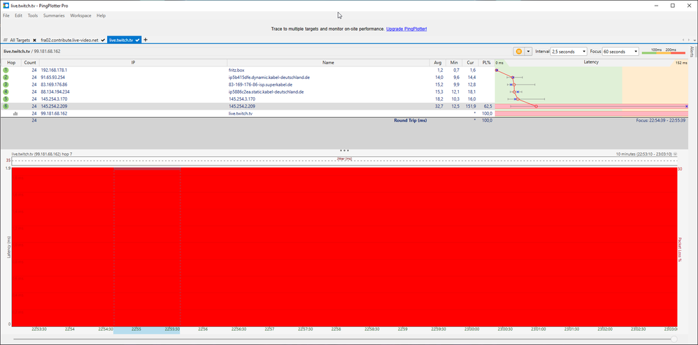This screenshot has width=698, height=345.
Task: Click the timeline slider handle at bottom right
Action: [x=674, y=339]
